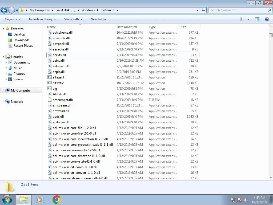273x205 pixels.
Task: Click the Recent Places icon
Action: [10, 45]
